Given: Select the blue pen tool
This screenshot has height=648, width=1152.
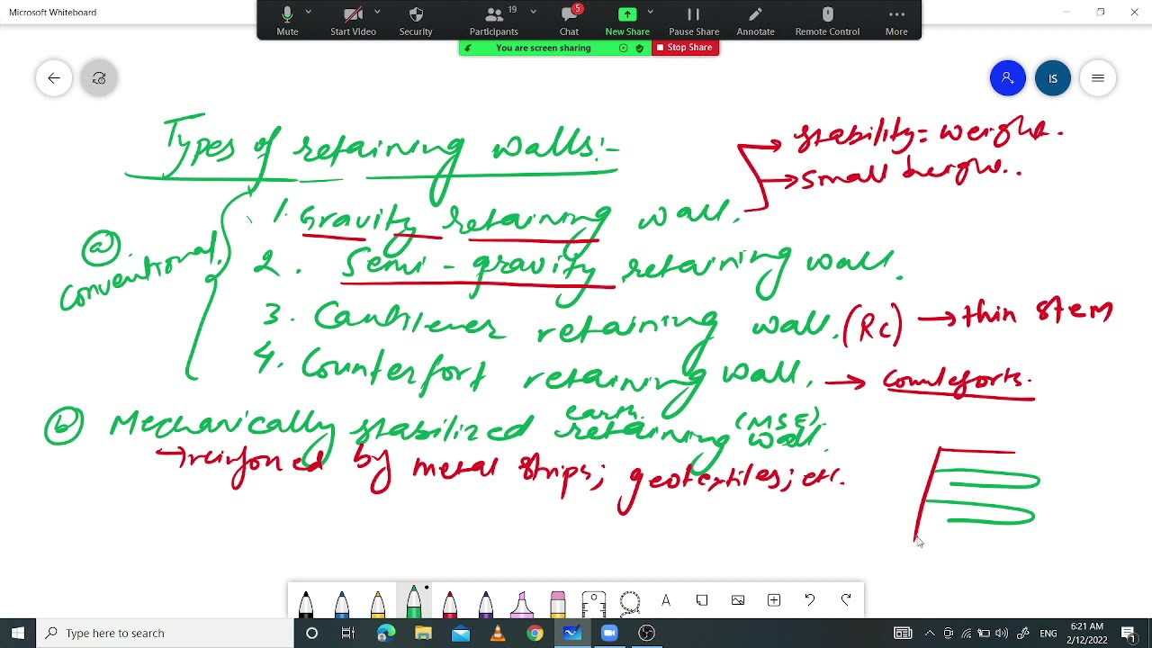Looking at the screenshot, I should click(x=342, y=603).
